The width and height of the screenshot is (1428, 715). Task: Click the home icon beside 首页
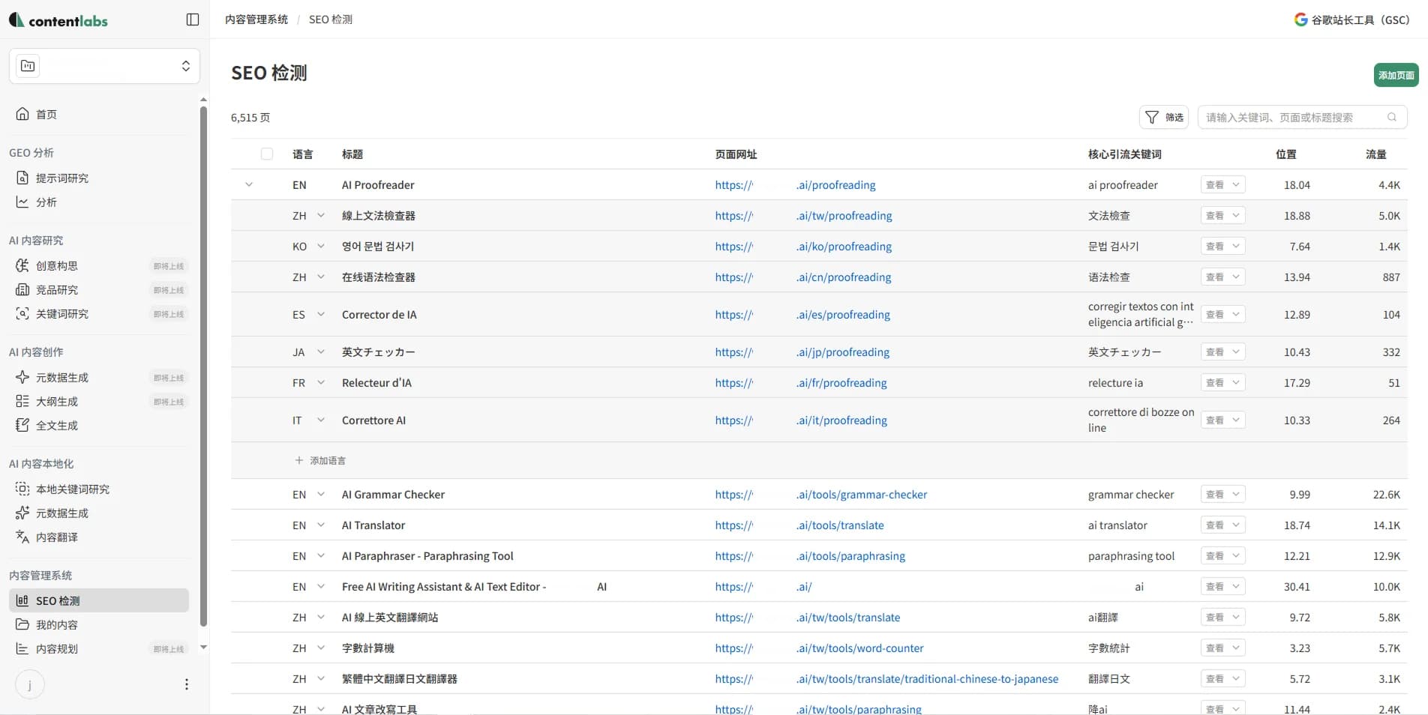coord(22,114)
